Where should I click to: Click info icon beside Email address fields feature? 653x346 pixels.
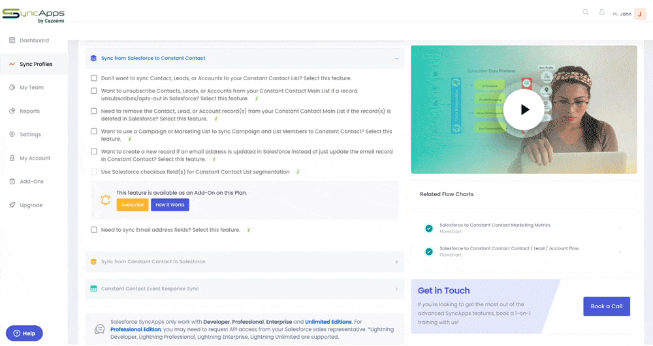coord(249,230)
